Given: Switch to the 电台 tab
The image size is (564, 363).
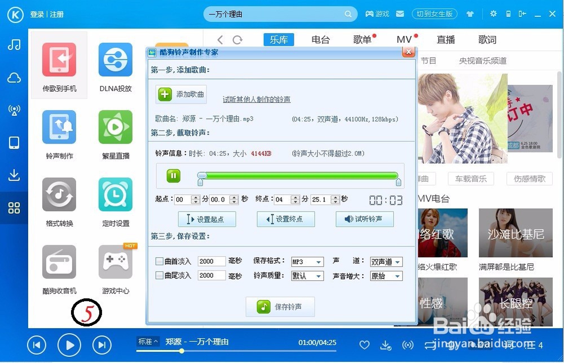Looking at the screenshot, I should click(x=320, y=39).
